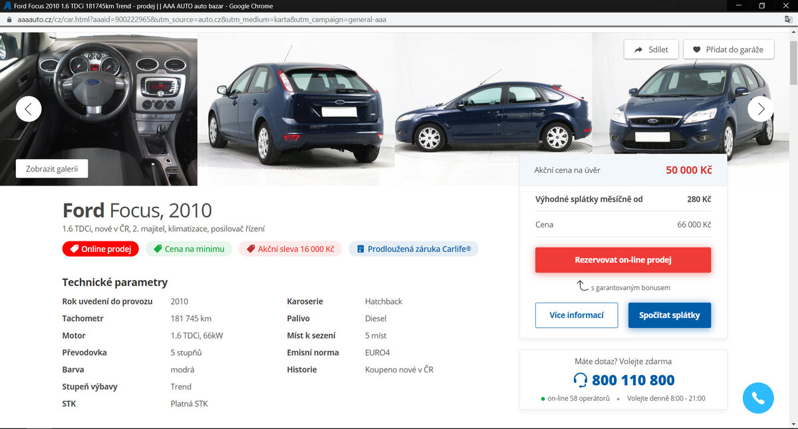Click the Trend equipment level value
The image size is (798, 429).
coord(181,386)
